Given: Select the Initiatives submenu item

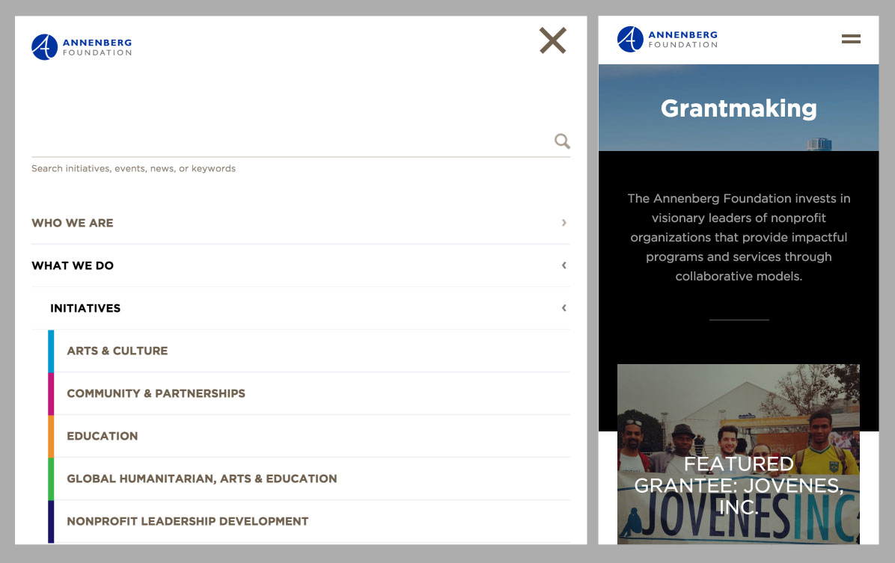Looking at the screenshot, I should click(85, 309).
